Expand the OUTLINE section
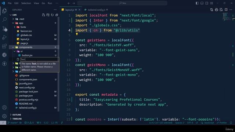Screen dimensions: 235x132 [x=17, y=115]
